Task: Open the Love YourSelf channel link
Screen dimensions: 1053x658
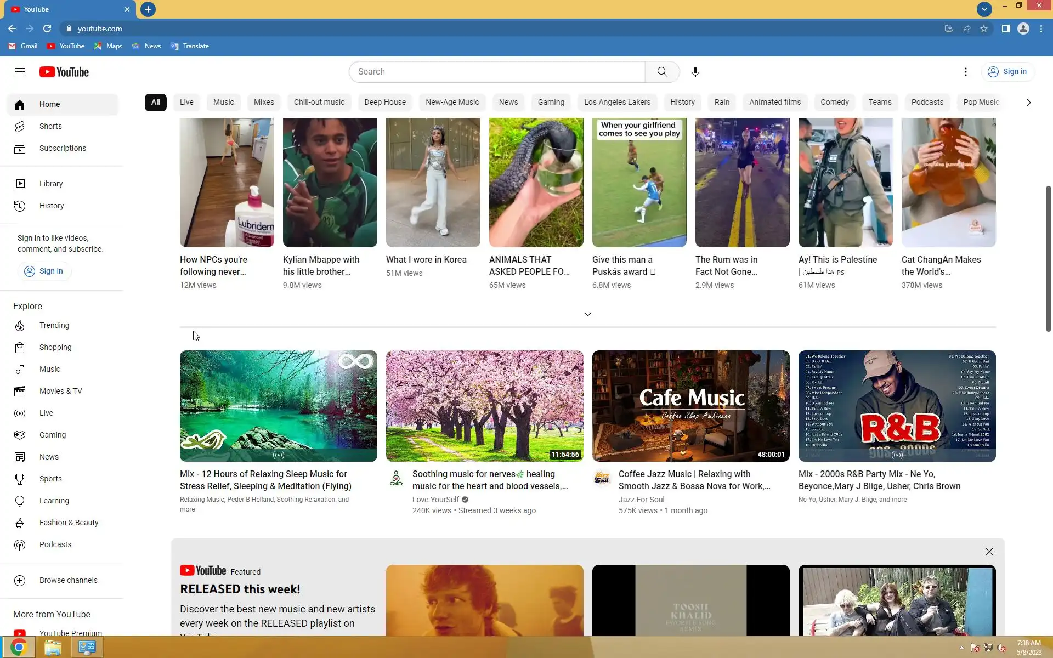Action: point(435,500)
